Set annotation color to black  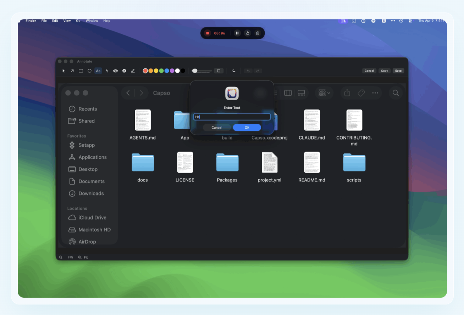(183, 71)
